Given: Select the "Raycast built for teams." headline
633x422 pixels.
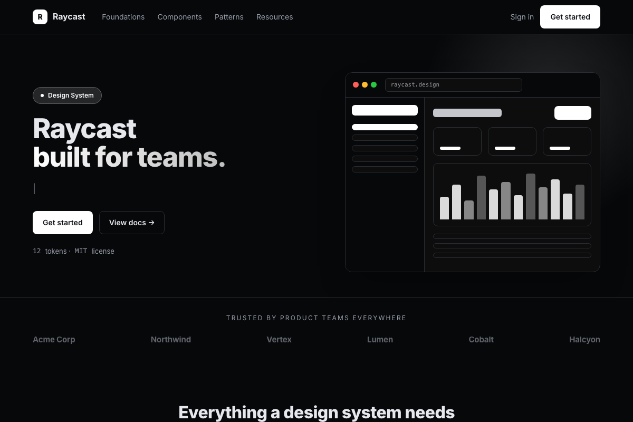Looking at the screenshot, I should 129,143.
